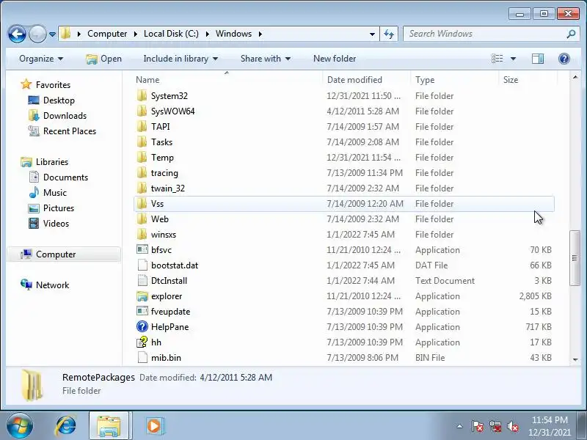This screenshot has height=440, width=587.
Task: Select the System32 folder icon
Action: [x=142, y=96]
